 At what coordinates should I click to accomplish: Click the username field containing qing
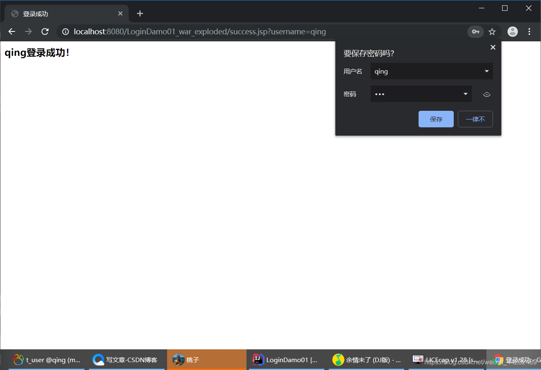(431, 71)
